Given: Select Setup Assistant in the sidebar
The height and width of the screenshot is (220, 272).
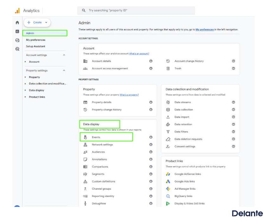Looking at the screenshot, I should [x=35, y=46].
